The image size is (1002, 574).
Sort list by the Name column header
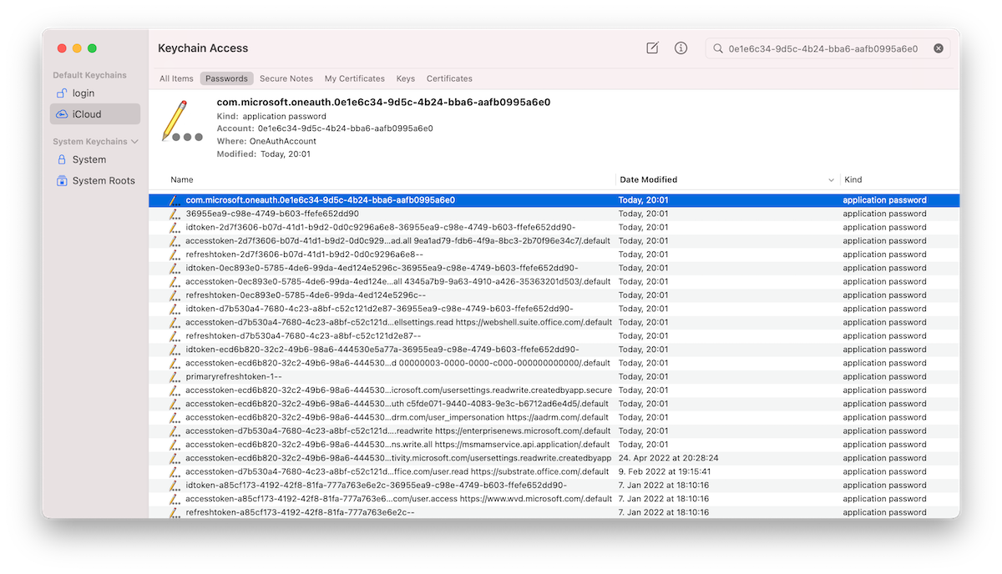tap(182, 179)
